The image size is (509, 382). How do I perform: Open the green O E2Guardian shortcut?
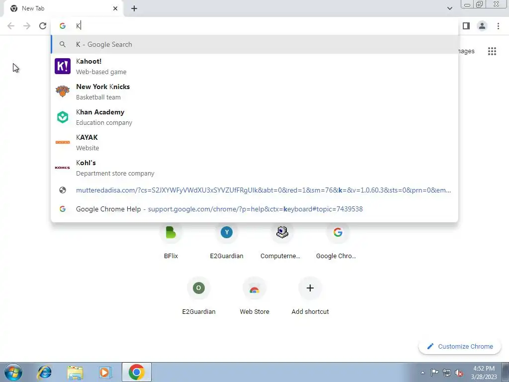[x=199, y=296]
